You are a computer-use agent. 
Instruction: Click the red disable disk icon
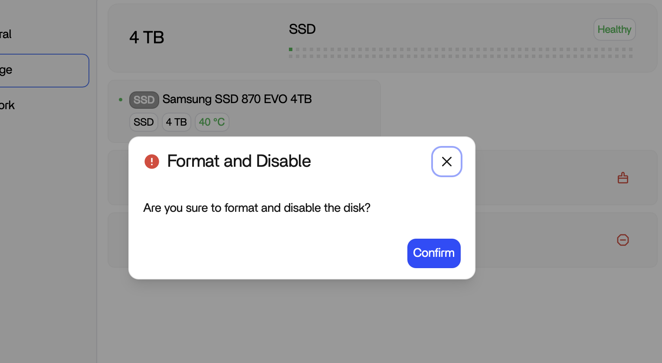[623, 240]
